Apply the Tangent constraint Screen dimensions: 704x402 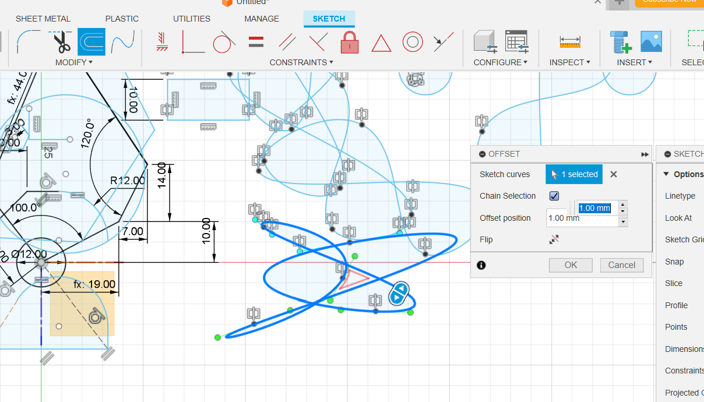click(x=224, y=42)
